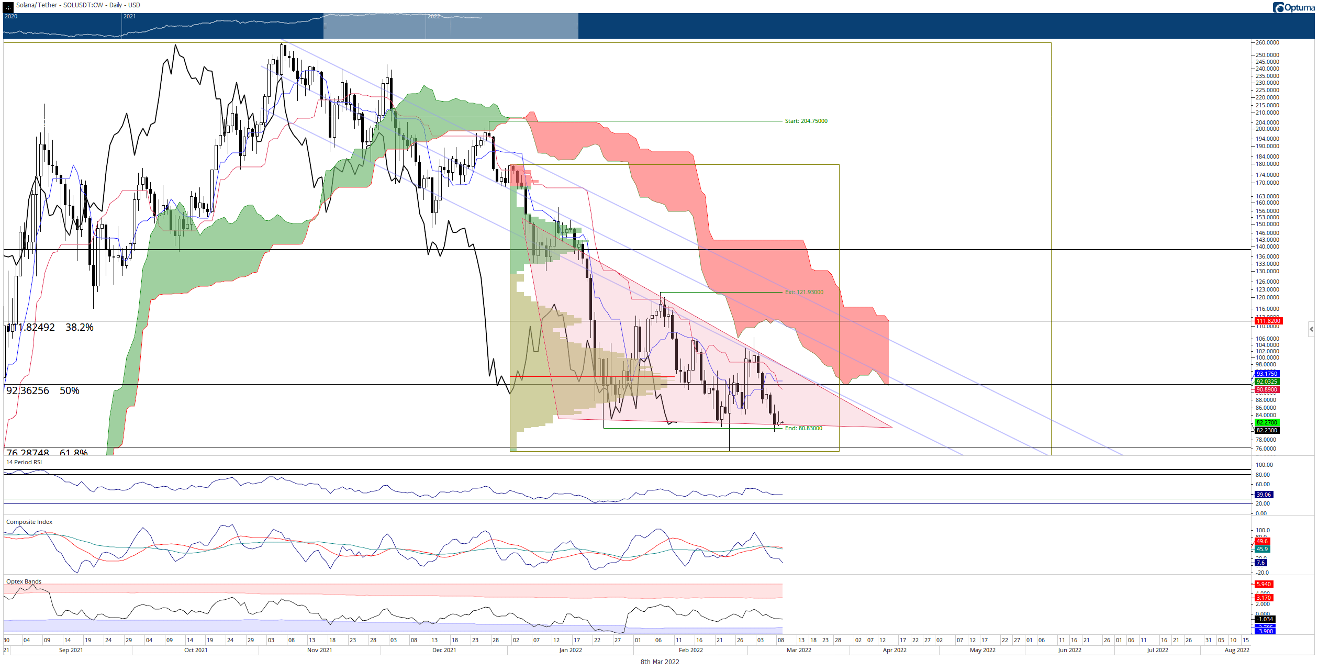
Task: Click the 260.0000 price scale label
Action: point(1267,42)
